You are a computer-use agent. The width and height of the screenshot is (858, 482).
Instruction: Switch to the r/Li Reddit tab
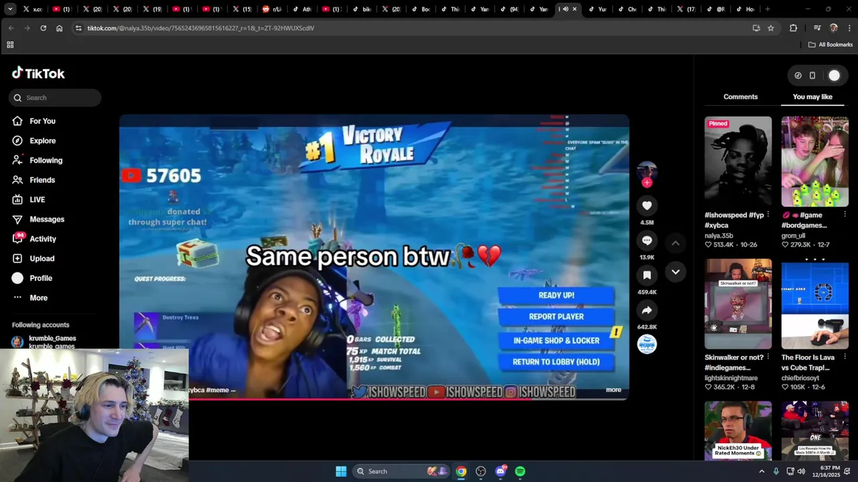click(273, 9)
